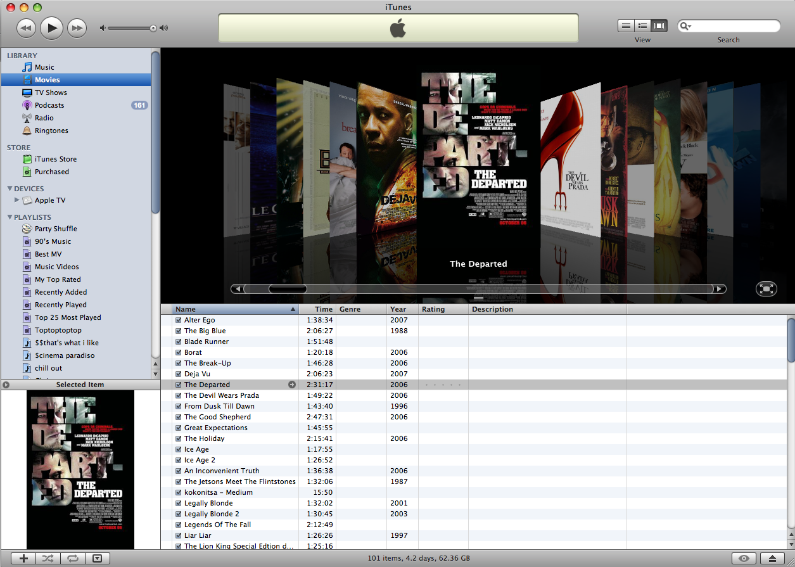
Task: Click Cover Flow scroll left arrow
Action: (238, 289)
